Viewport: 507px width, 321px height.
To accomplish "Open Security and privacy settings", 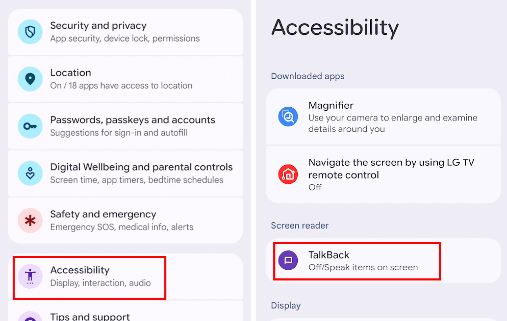I will tap(125, 32).
